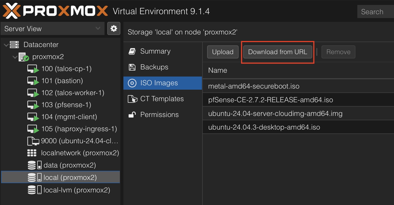394x205 pixels.
Task: Click the localnetwork grid icon
Action: (x=32, y=153)
